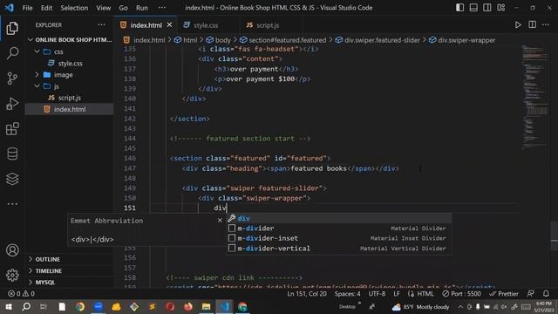Image resolution: width=558 pixels, height=314 pixels.
Task: Open File Explorer from the taskbar
Action: tap(206, 306)
